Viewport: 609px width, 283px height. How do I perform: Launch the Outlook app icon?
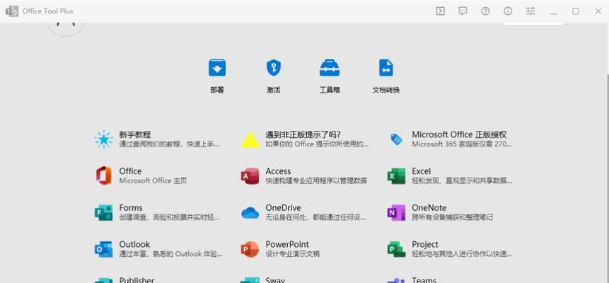[x=104, y=249]
